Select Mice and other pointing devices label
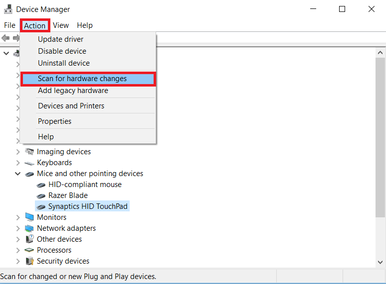Screen dimensions: 386x284 [90, 174]
